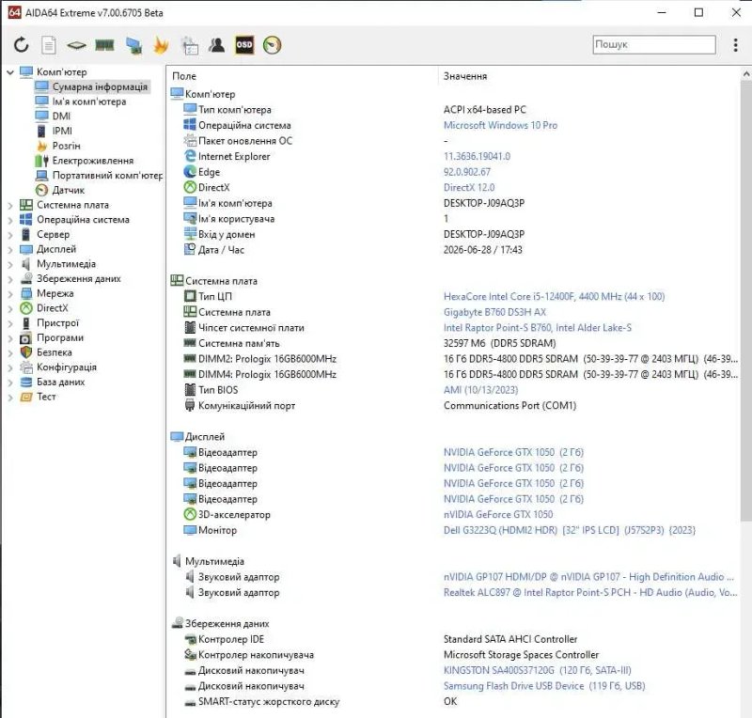This screenshot has width=752, height=718.
Task: Open the Report page icon in toolbar
Action: [49, 45]
